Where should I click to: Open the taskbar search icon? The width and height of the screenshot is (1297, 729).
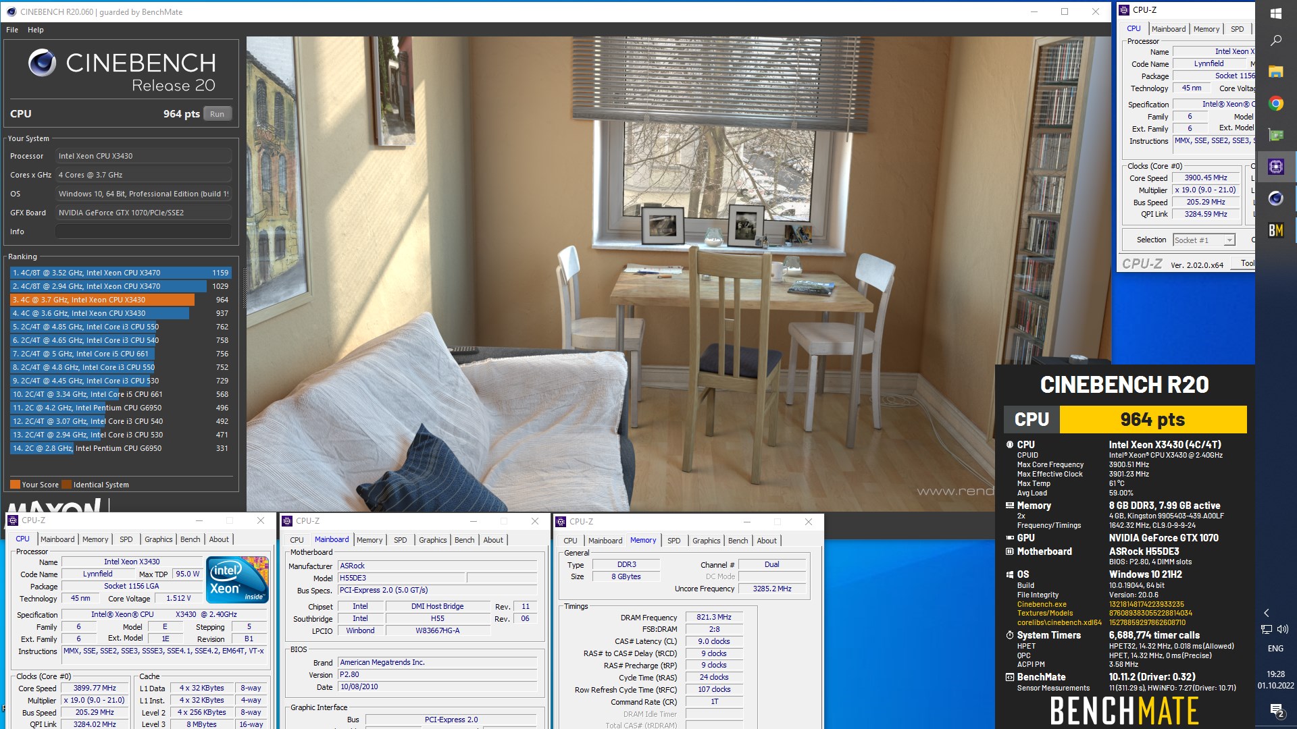click(1275, 40)
